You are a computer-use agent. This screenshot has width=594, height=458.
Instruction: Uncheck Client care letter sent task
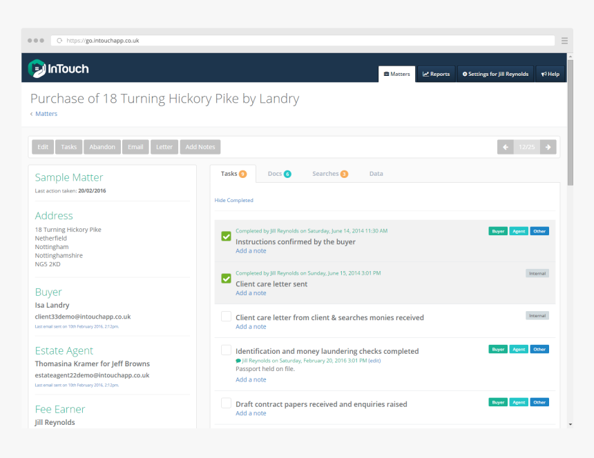tap(226, 278)
